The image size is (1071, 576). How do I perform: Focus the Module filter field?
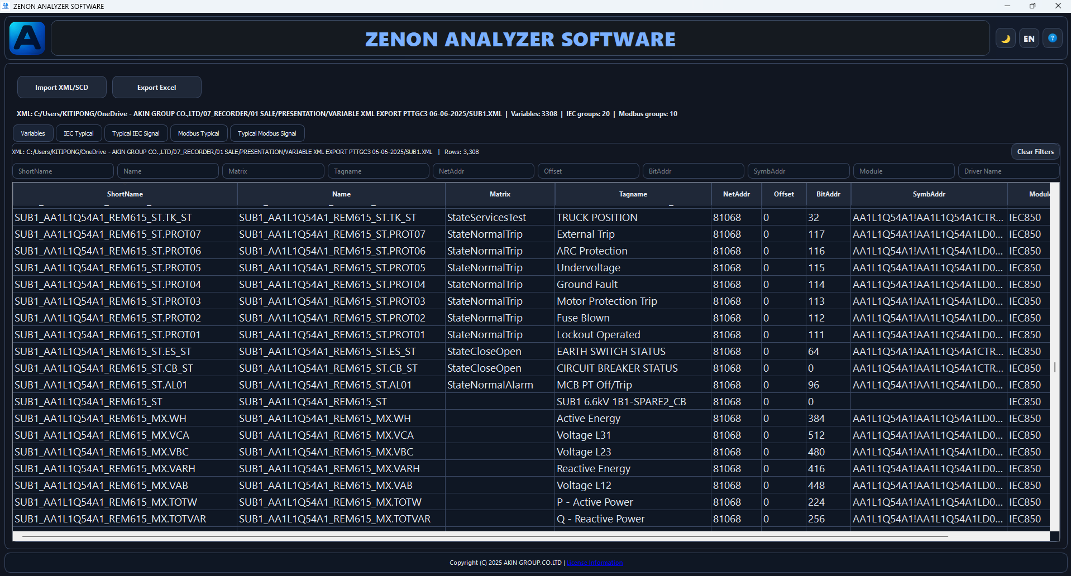tap(904, 171)
